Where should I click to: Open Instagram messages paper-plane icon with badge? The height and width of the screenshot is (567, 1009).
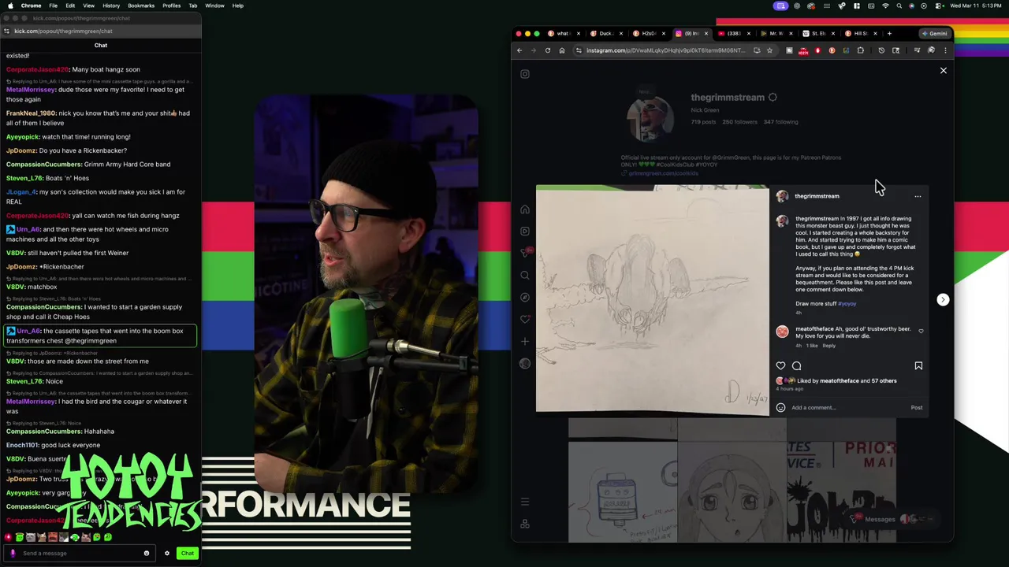(x=525, y=253)
